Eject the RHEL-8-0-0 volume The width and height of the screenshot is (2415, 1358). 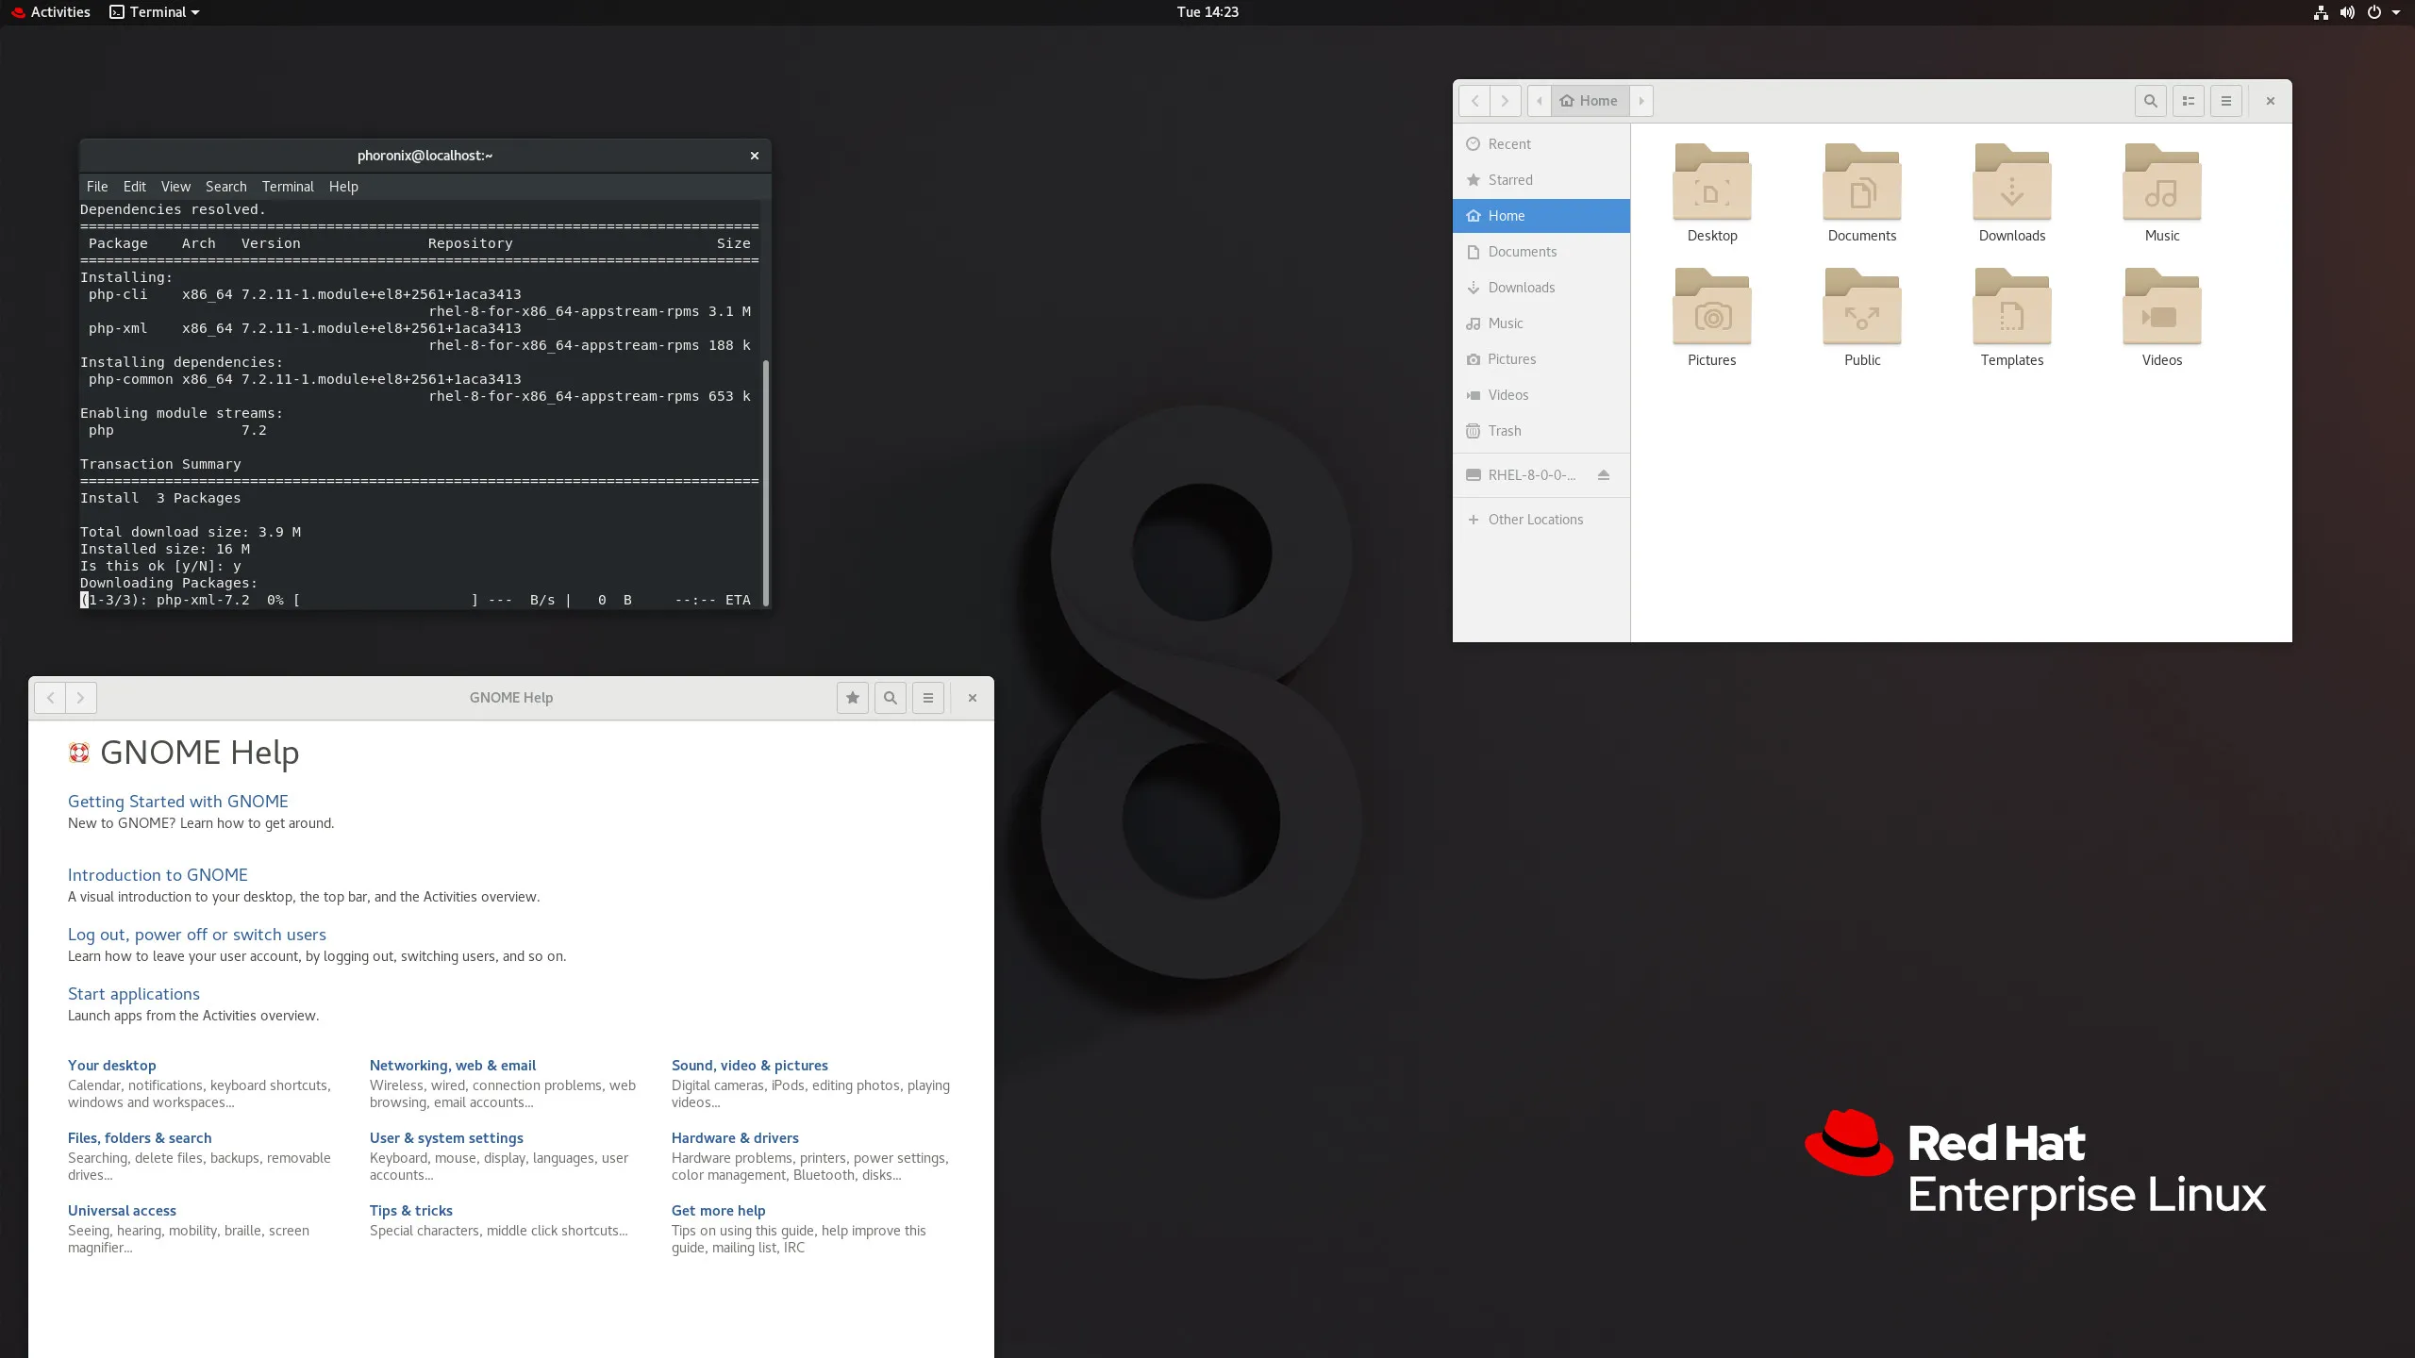coord(1604,475)
